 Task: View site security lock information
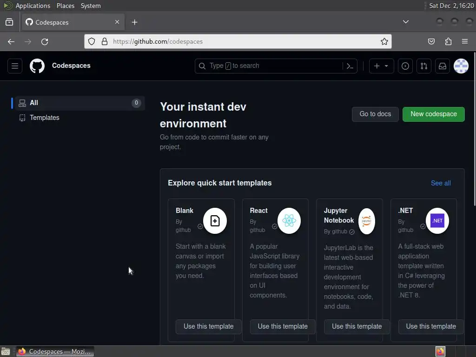click(x=105, y=41)
